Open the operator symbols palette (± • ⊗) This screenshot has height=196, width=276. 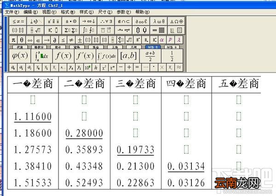[71, 22]
